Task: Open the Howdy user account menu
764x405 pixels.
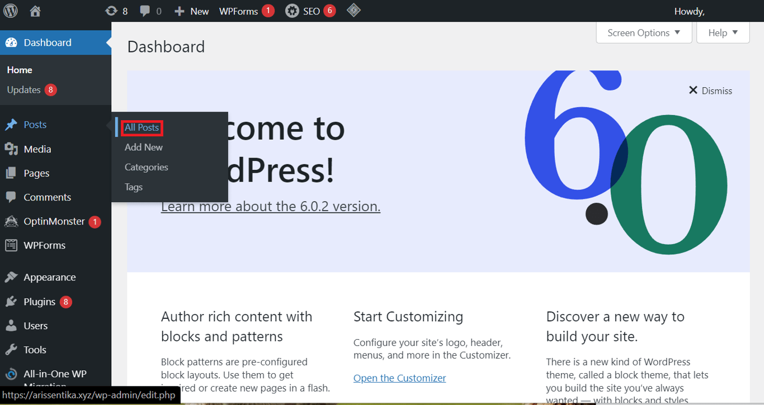Action: point(689,10)
